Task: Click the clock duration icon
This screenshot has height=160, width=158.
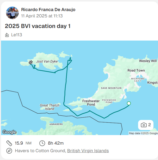Action: 42,143
